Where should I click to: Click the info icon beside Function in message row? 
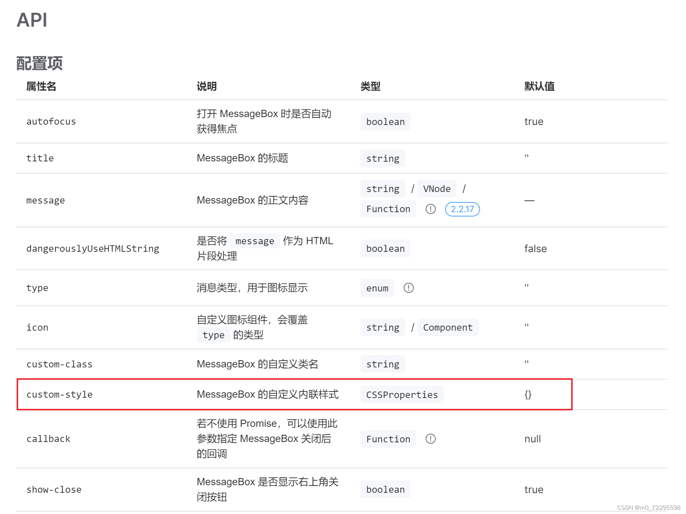(x=431, y=209)
